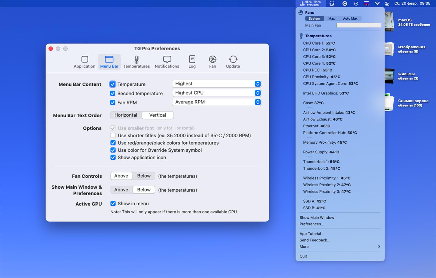Open the macOS disk on desktop
Screen dimensions: 436x278
pyautogui.click(x=390, y=22)
